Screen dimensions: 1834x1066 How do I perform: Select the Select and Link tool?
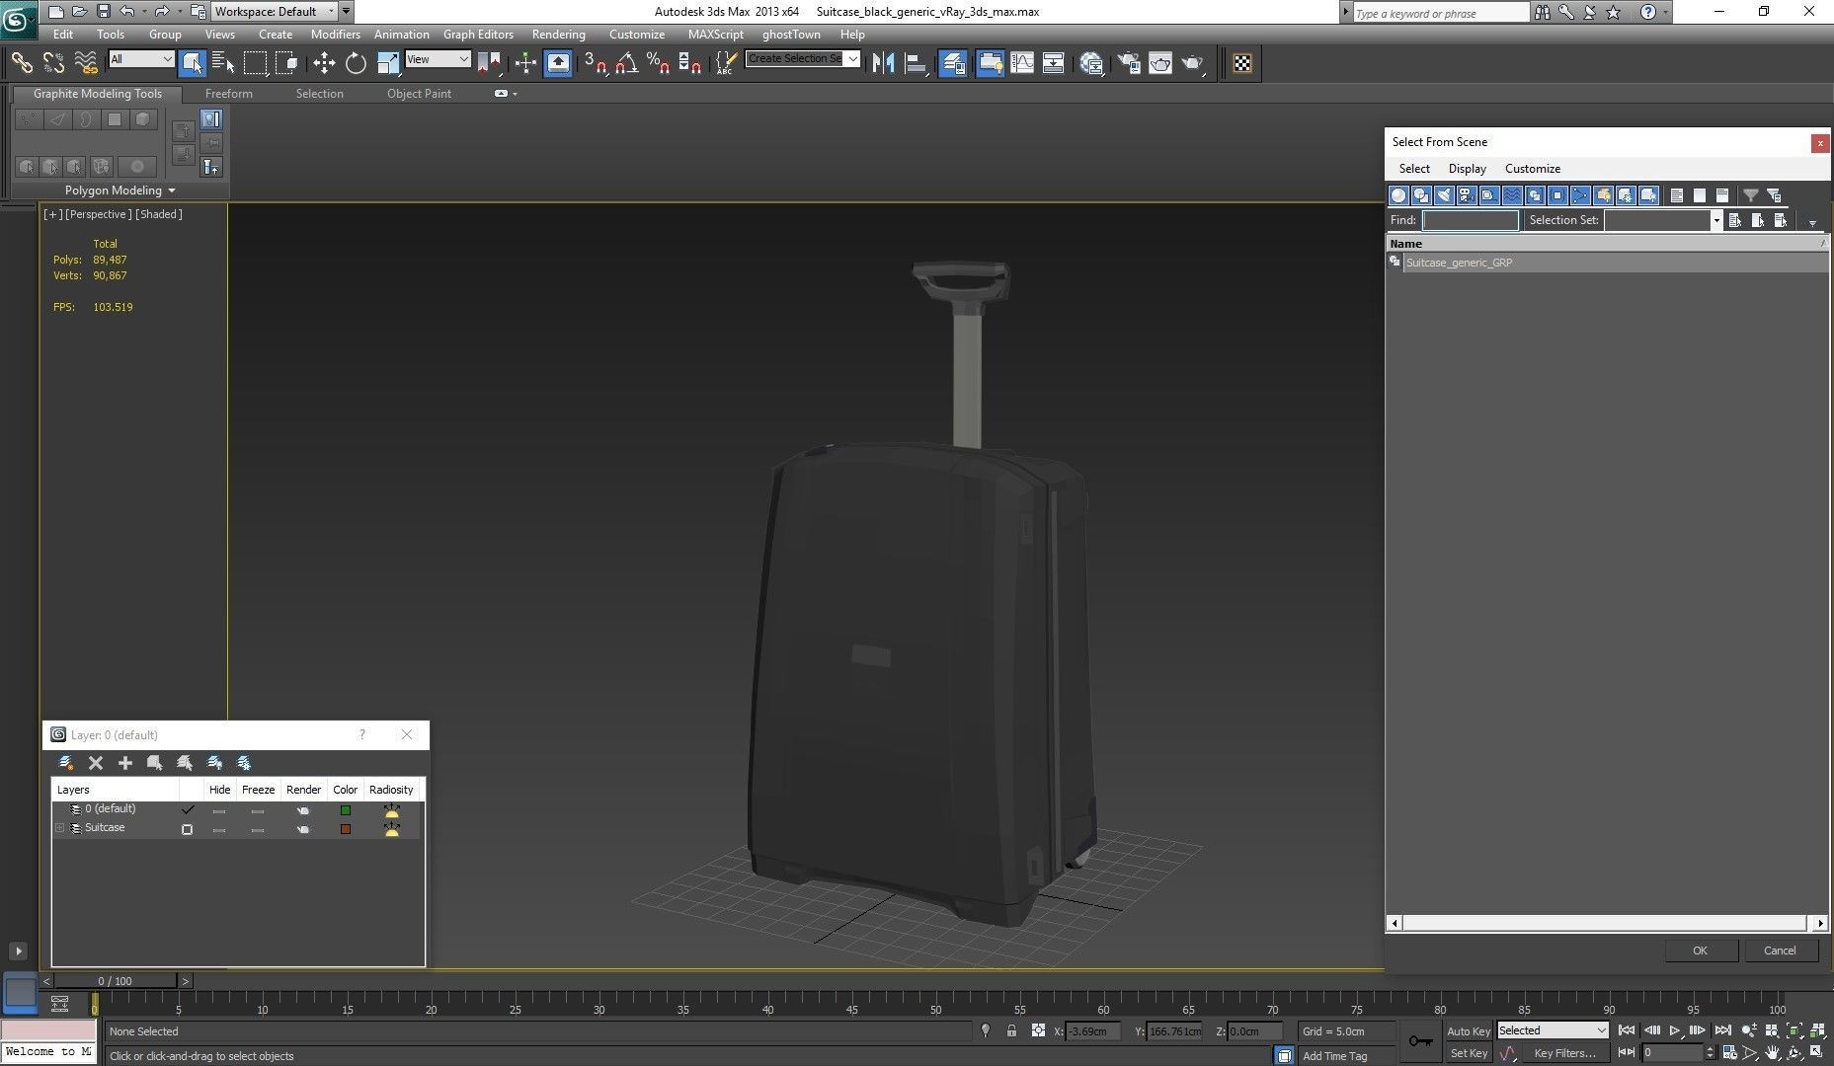pos(21,63)
